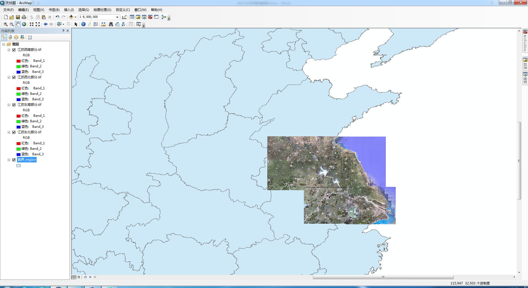Image resolution: width=528 pixels, height=288 pixels.
Task: Activate the Pan hand tool
Action: coord(18,24)
